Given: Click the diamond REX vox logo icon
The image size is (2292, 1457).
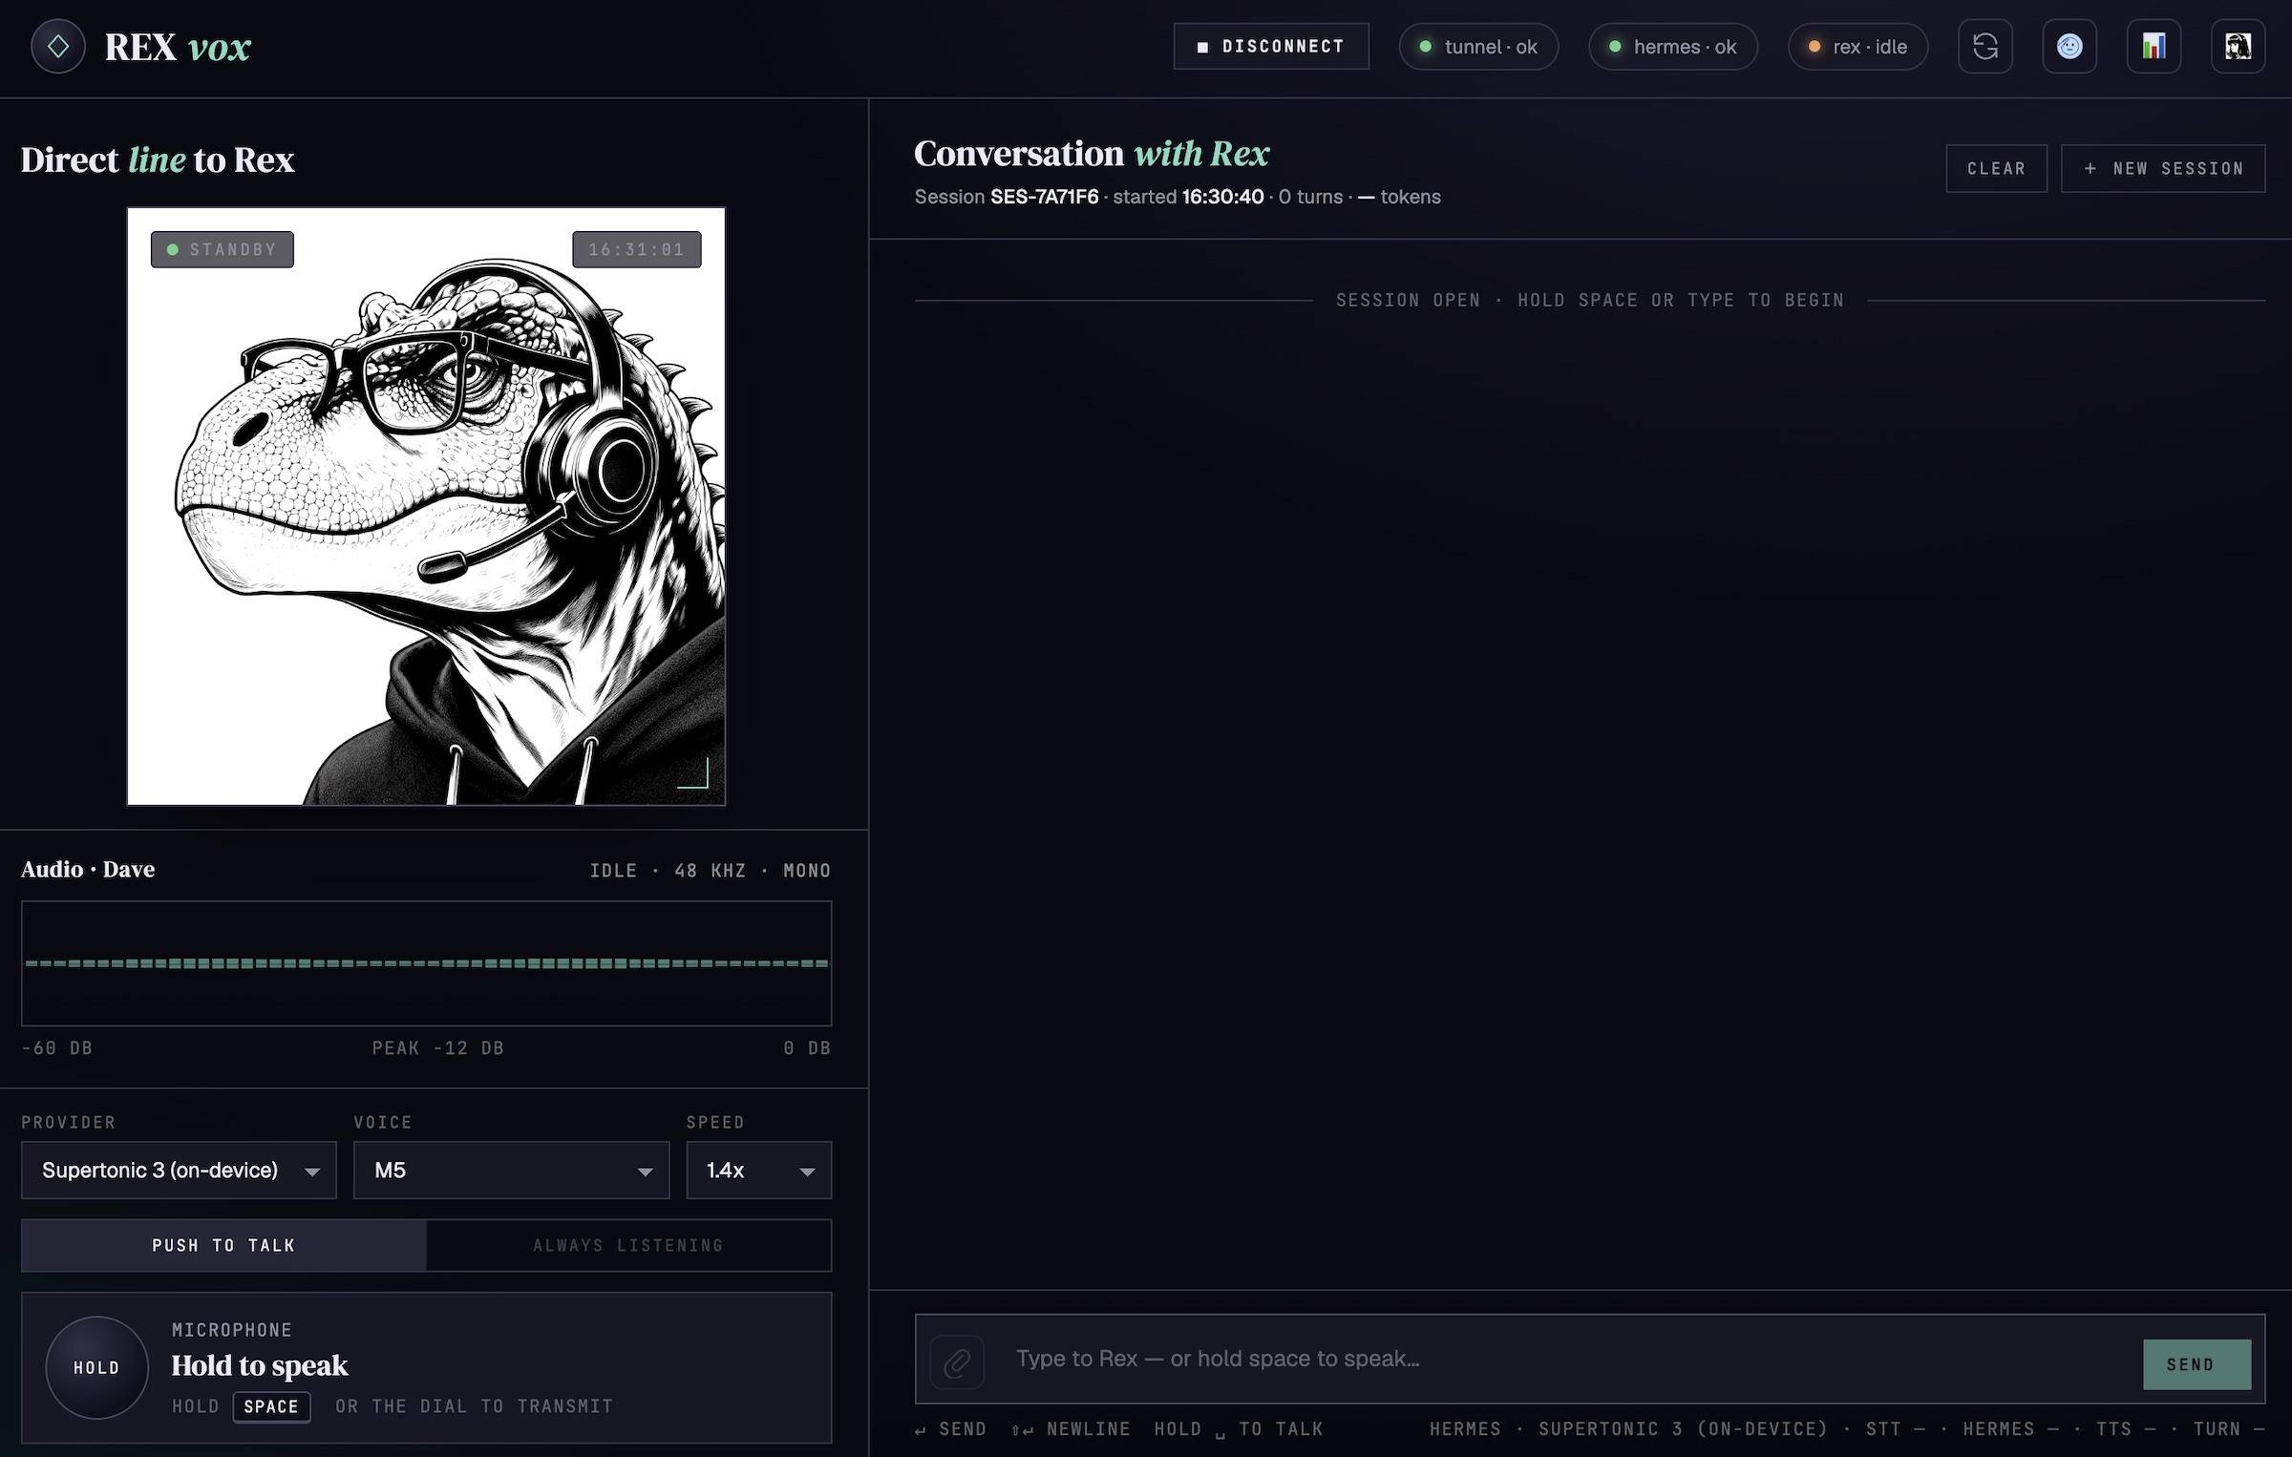Looking at the screenshot, I should [x=58, y=46].
